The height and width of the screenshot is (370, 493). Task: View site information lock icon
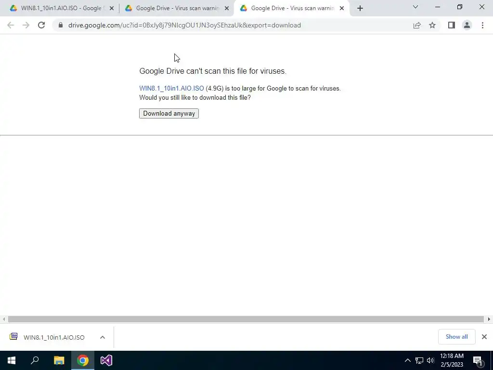pyautogui.click(x=60, y=25)
